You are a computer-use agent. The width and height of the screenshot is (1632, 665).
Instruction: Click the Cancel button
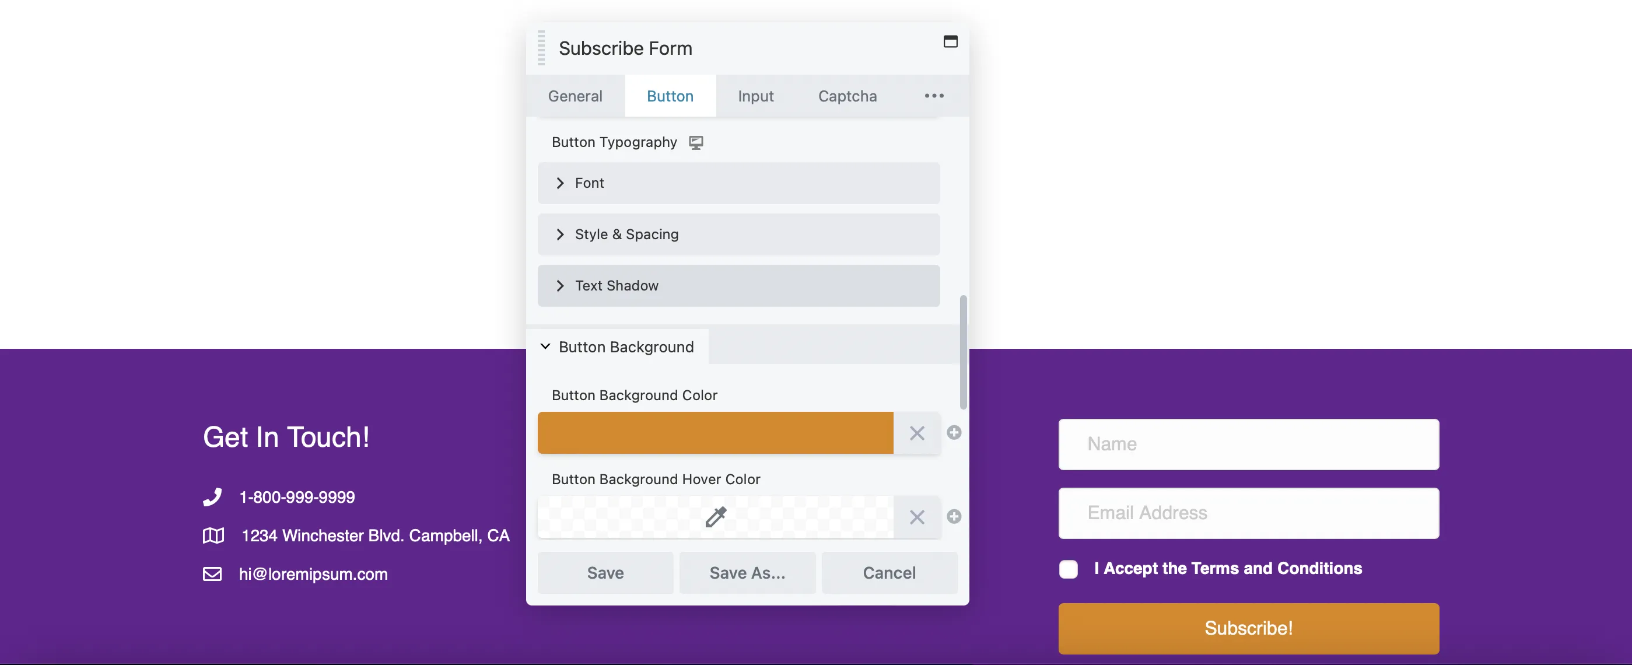889,572
